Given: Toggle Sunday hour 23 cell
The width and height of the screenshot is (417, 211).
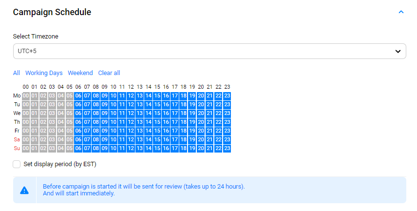Looking at the screenshot, I should click(x=227, y=148).
